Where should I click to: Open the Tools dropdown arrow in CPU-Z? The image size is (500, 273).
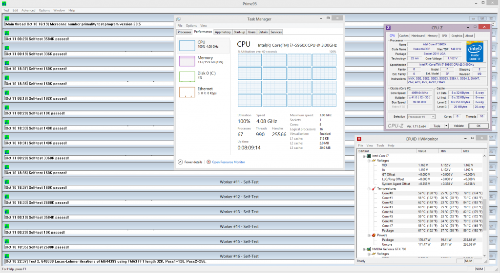[446, 126]
